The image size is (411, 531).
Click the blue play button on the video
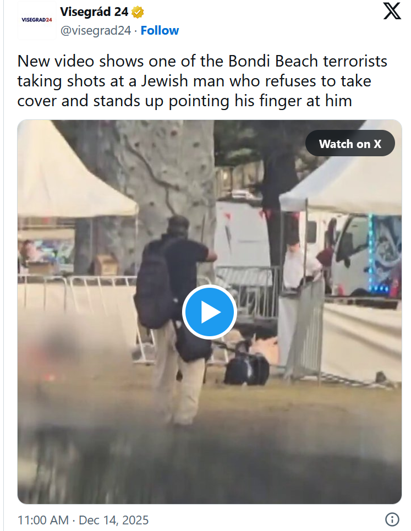click(x=209, y=312)
